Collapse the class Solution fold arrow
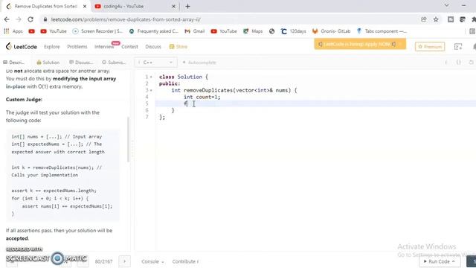 pos(151,77)
